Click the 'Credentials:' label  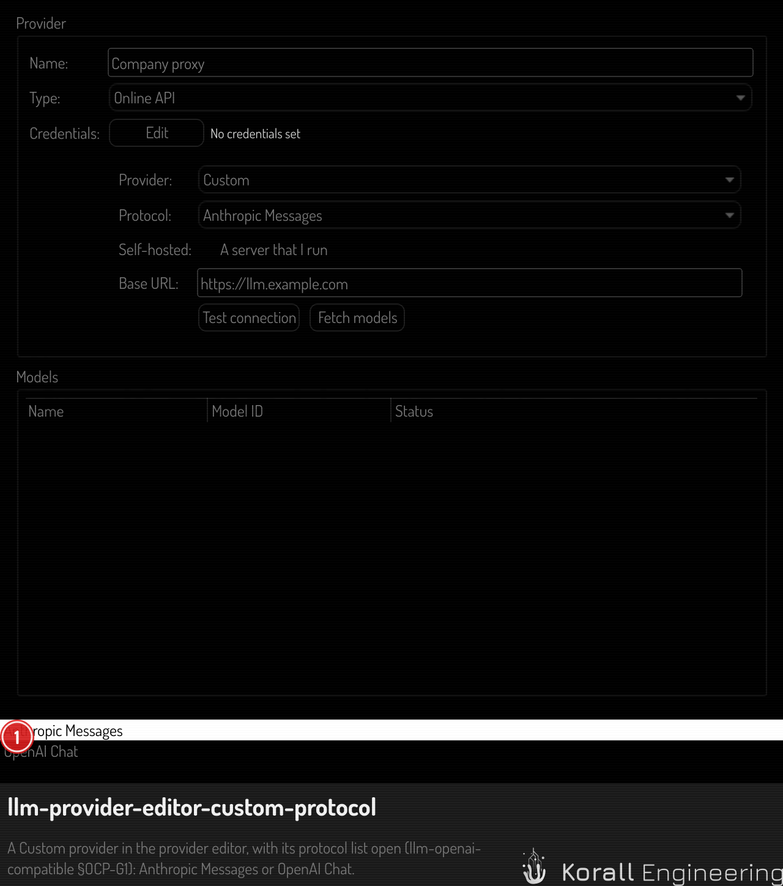point(64,134)
